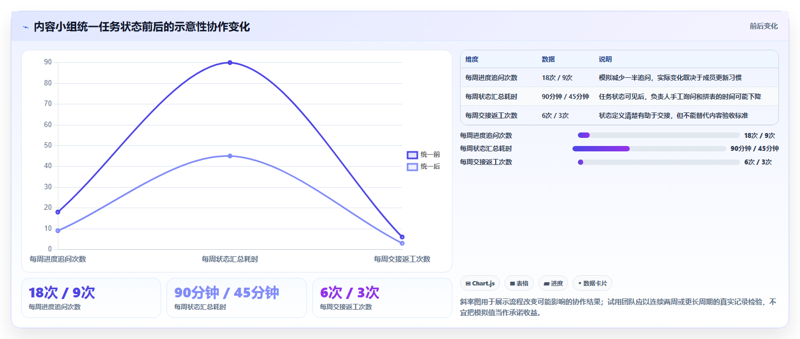Click the 统一后 legend color box
Image resolution: width=800 pixels, height=339 pixels.
412,167
